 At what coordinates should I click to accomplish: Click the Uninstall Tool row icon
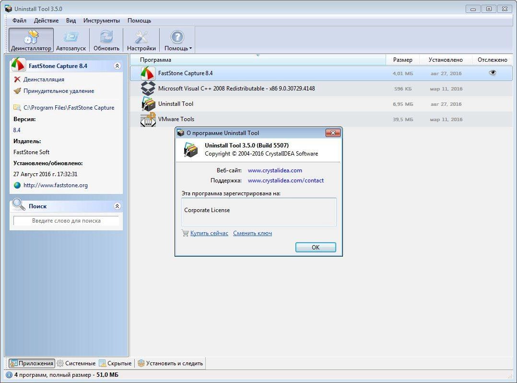pyautogui.click(x=148, y=103)
